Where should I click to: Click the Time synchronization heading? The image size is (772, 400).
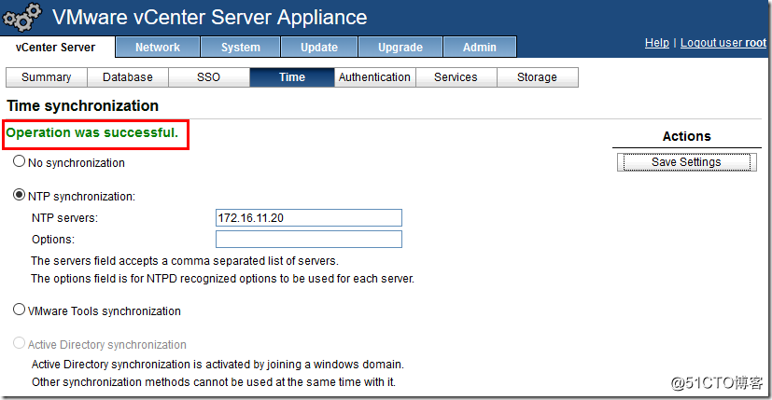83,105
